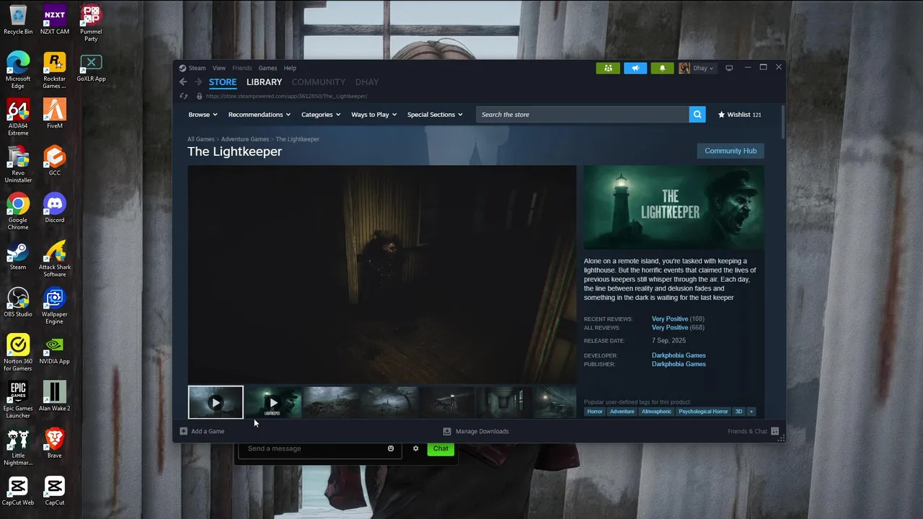
Task: Launch Epic Games Launcher shortcut
Action: pos(18,399)
